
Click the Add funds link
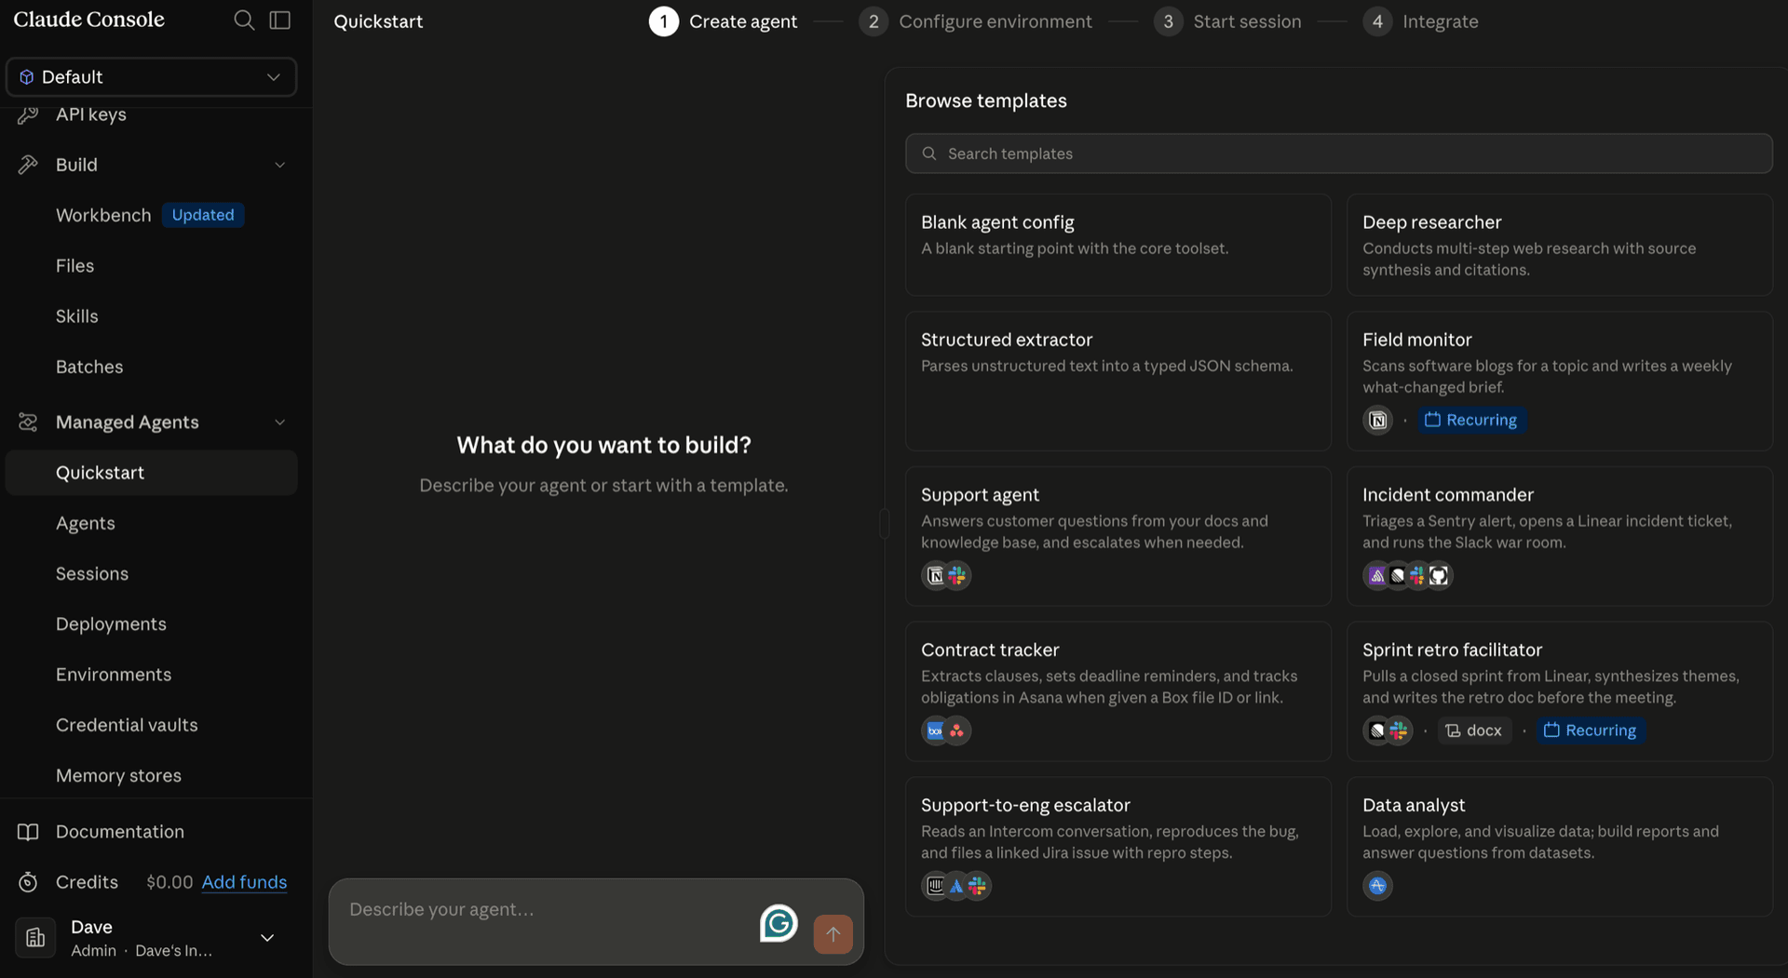tap(244, 882)
